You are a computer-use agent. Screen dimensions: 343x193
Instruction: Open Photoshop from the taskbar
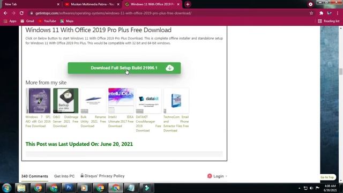[x=69, y=188]
